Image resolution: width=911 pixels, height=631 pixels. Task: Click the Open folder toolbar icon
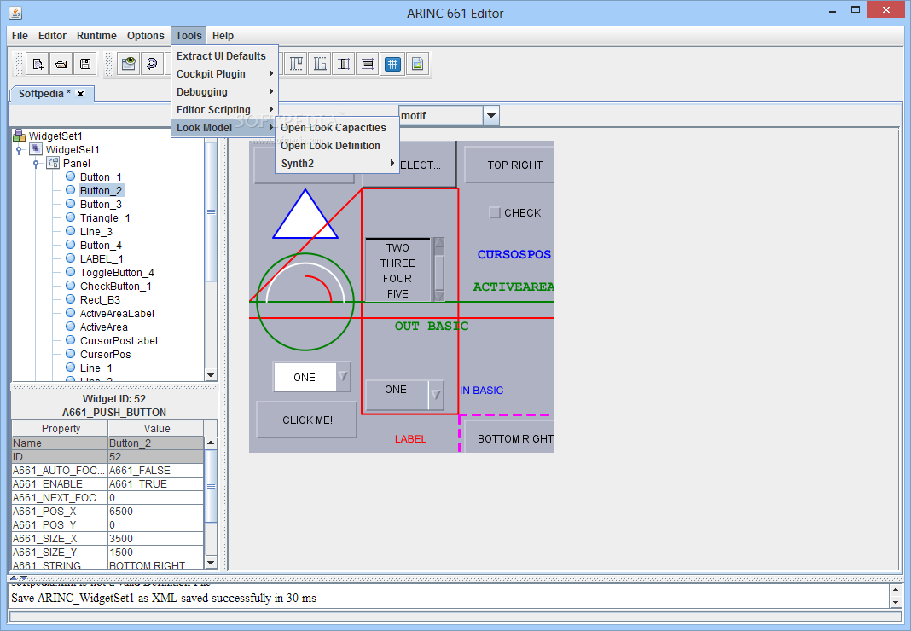[61, 64]
